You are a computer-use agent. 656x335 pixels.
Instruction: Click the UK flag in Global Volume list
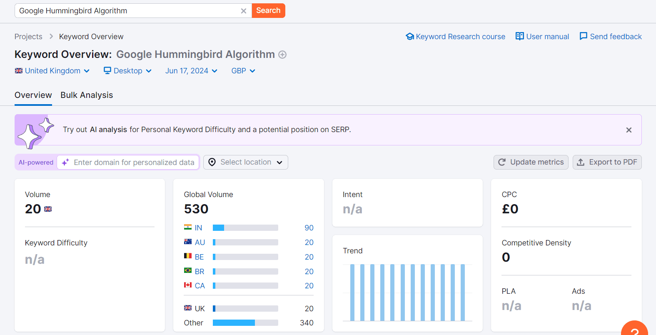pos(188,308)
